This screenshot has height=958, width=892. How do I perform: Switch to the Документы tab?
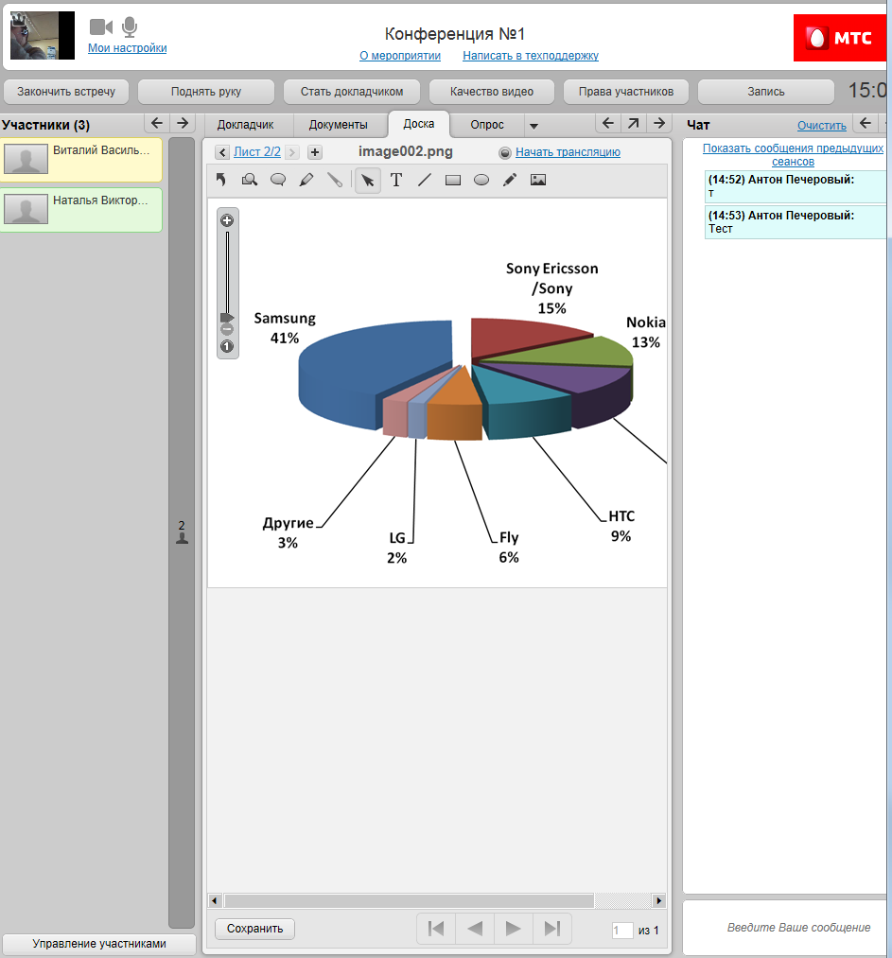pyautogui.click(x=338, y=125)
